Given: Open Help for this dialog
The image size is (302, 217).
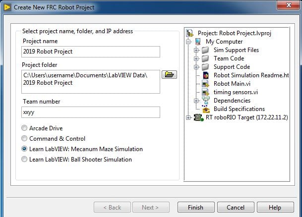Looking at the screenshot, I should (275, 207).
